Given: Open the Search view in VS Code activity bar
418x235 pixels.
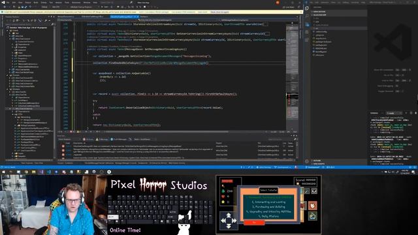Looking at the screenshot, I should (x=307, y=16).
